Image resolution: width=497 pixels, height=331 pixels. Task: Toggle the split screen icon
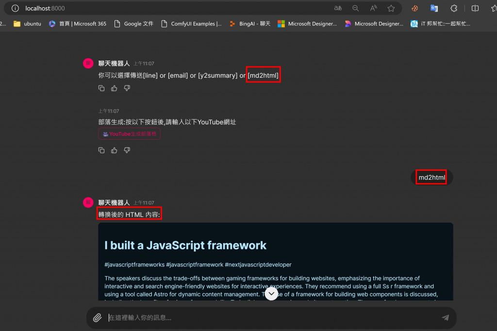pos(475,8)
